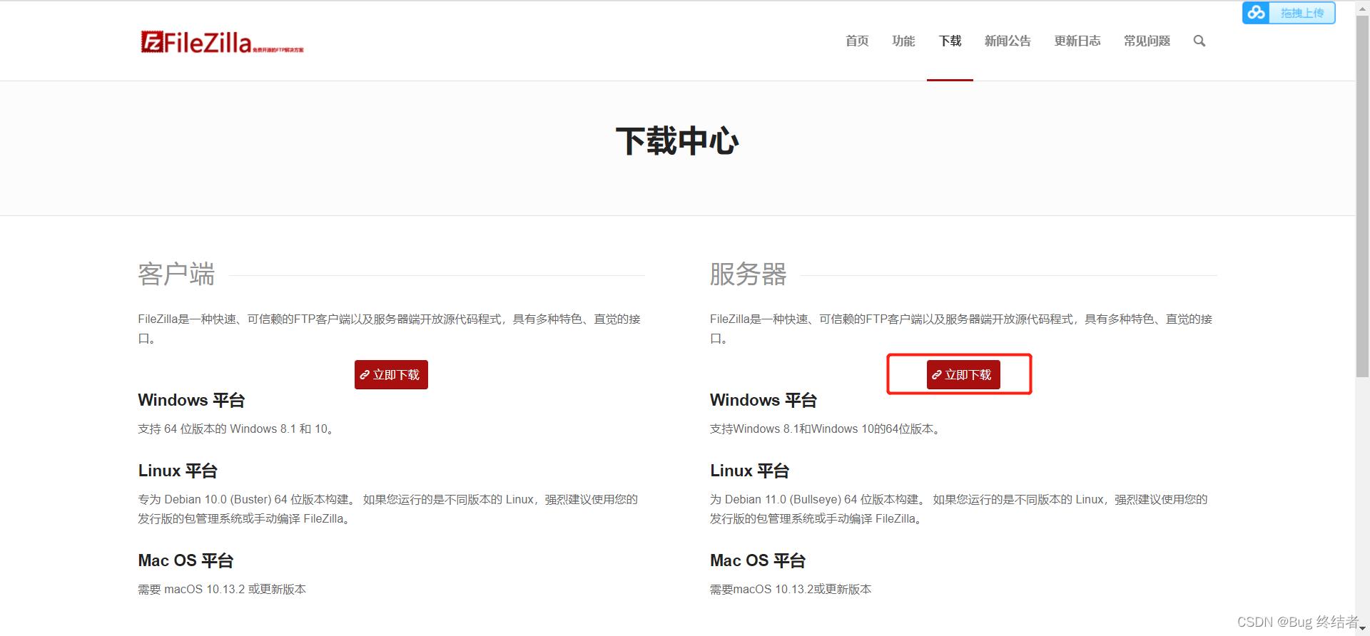1370x636 pixels.
Task: Go to 首页 menu item
Action: click(x=857, y=41)
